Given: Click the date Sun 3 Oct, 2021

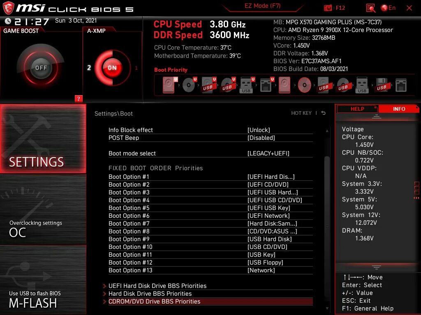Looking at the screenshot, I should (76, 21).
